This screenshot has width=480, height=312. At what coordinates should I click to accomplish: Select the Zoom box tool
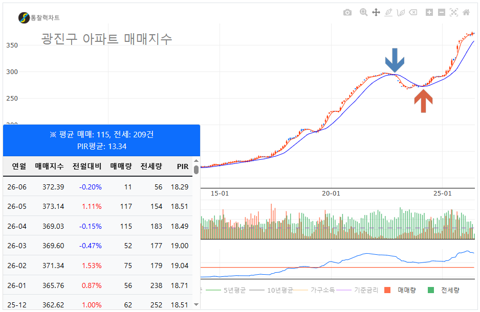[x=363, y=12]
